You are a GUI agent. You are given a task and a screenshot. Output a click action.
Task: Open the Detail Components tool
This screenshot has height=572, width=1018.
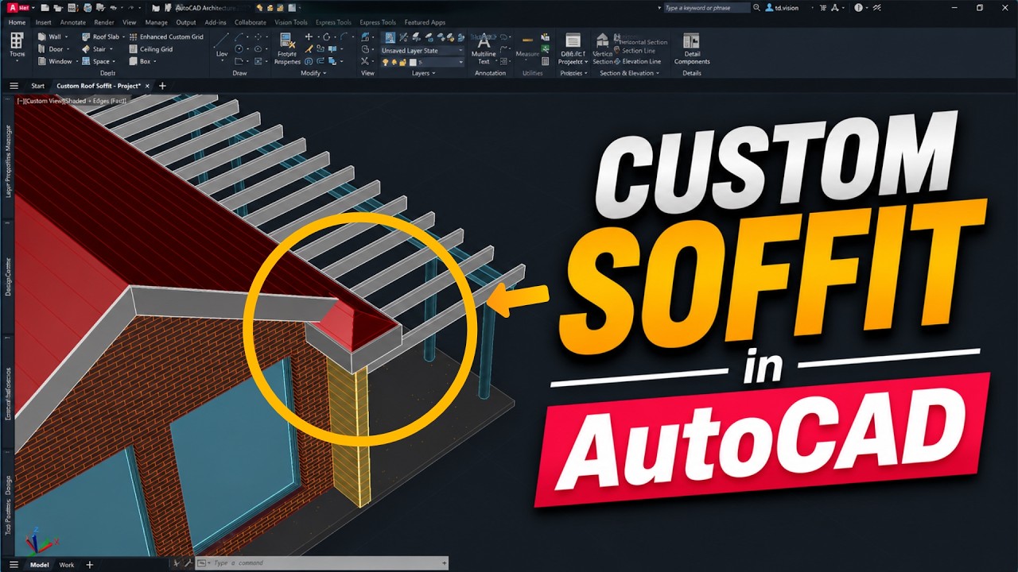click(692, 49)
